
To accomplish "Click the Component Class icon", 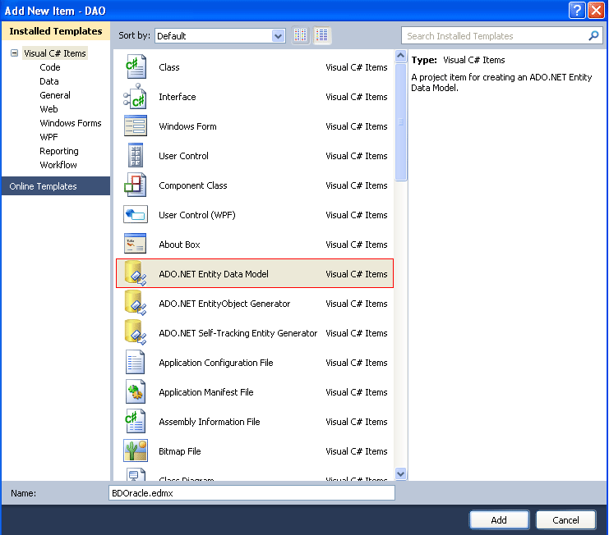I will (136, 185).
